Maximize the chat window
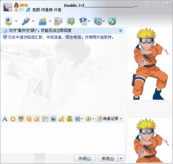173x164 pixels. click(156, 4)
